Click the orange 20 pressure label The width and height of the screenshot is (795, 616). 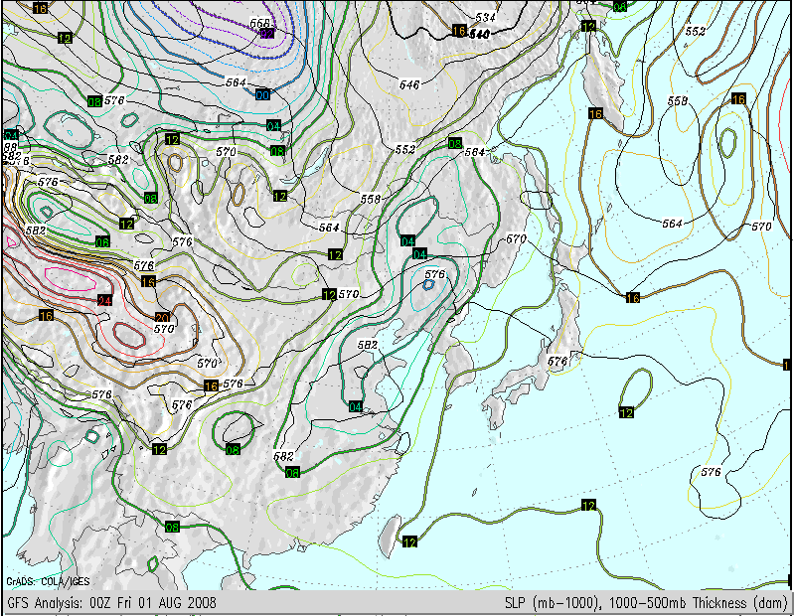[162, 318]
